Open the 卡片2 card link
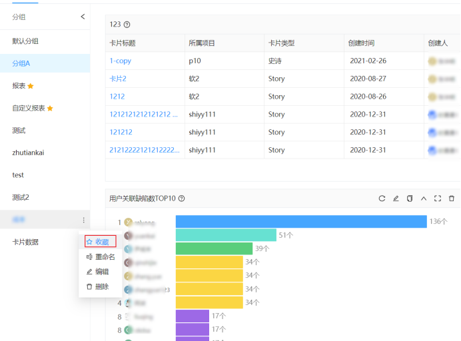Image resolution: width=461 pixels, height=341 pixels. pos(118,79)
